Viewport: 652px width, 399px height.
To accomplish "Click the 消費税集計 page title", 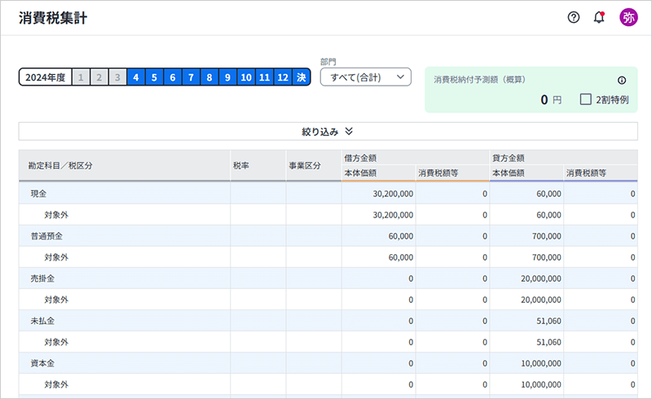I will 53,18.
